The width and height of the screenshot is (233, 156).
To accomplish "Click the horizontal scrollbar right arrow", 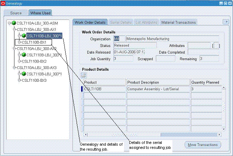I will coord(219,135).
